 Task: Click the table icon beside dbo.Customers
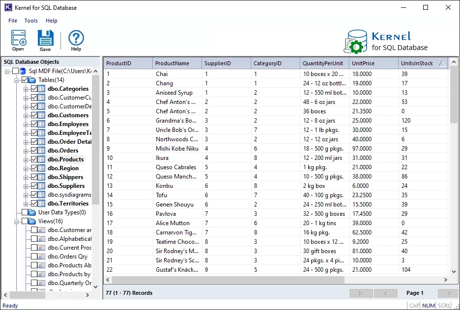coord(41,115)
